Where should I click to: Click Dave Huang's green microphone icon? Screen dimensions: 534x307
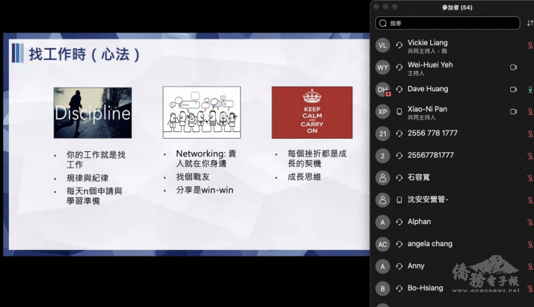tap(530, 89)
